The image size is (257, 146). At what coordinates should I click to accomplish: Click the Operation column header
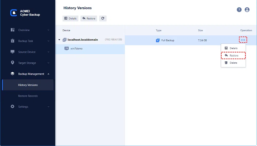[246, 30]
